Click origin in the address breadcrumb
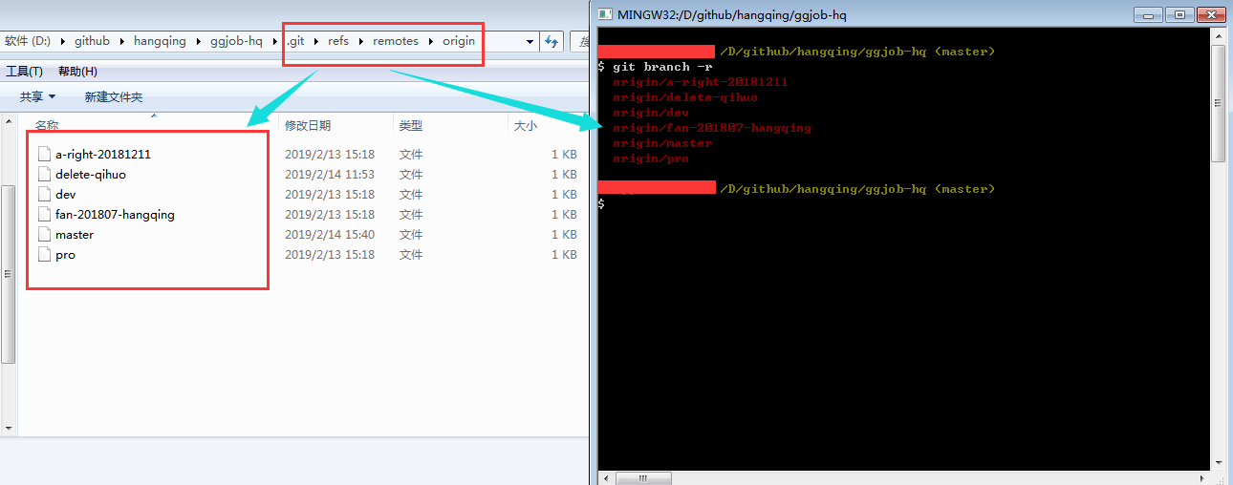The height and width of the screenshot is (485, 1233). pos(459,41)
